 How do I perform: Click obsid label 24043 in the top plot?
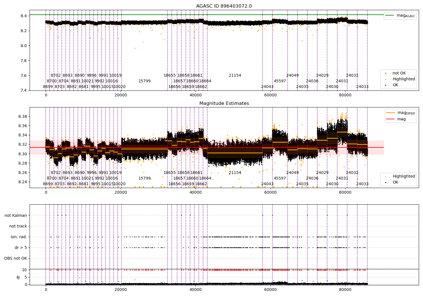pos(267,87)
